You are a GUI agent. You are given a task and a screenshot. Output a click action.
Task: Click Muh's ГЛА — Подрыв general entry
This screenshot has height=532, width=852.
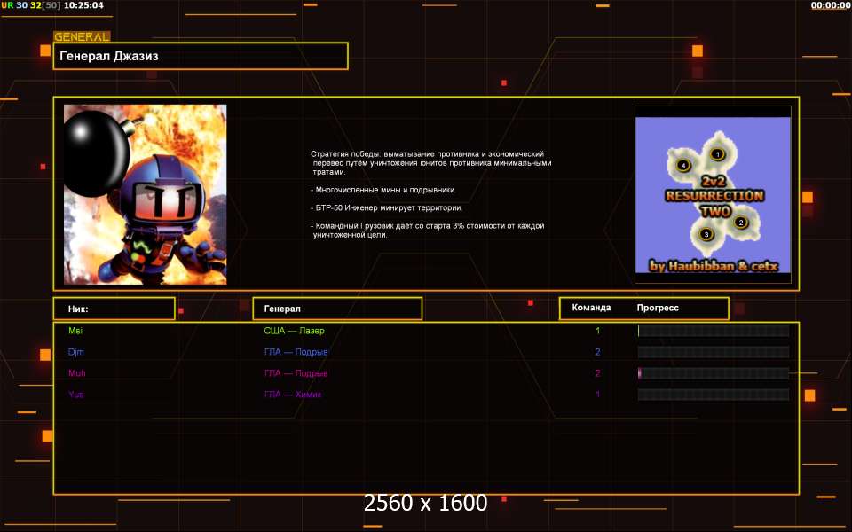tap(296, 373)
